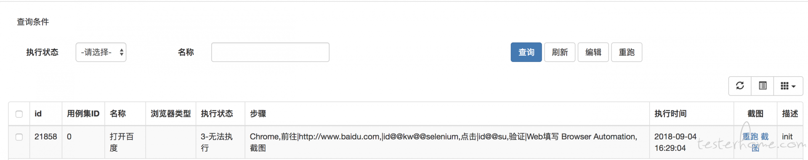Click the 用例集ID column header
The image size is (808, 160).
click(x=83, y=114)
